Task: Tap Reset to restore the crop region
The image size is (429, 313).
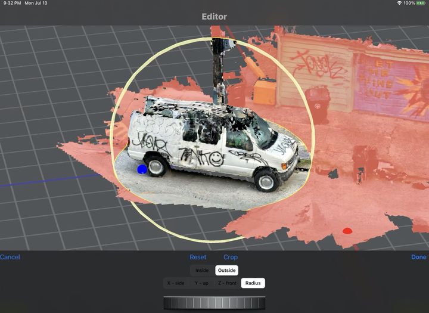Action: click(198, 257)
